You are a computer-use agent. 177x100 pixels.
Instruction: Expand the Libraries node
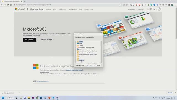[76, 46]
